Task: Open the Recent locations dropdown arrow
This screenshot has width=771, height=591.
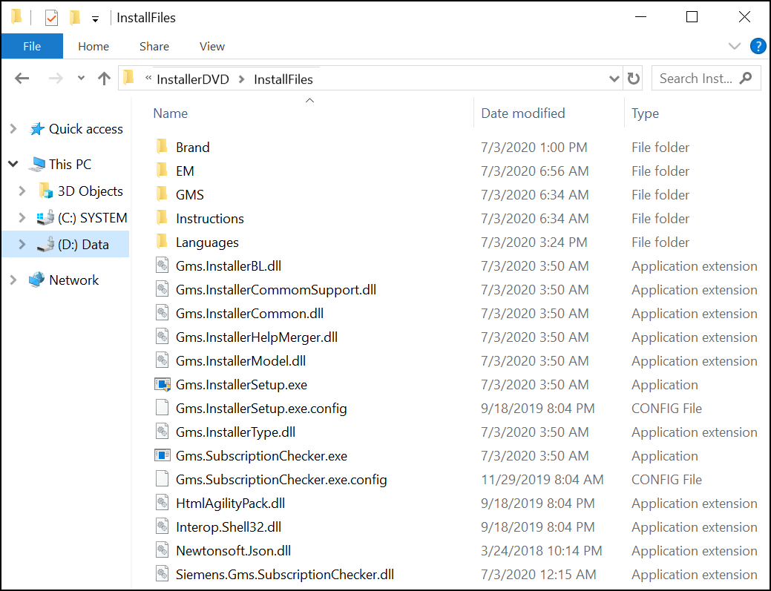Action: [x=81, y=79]
